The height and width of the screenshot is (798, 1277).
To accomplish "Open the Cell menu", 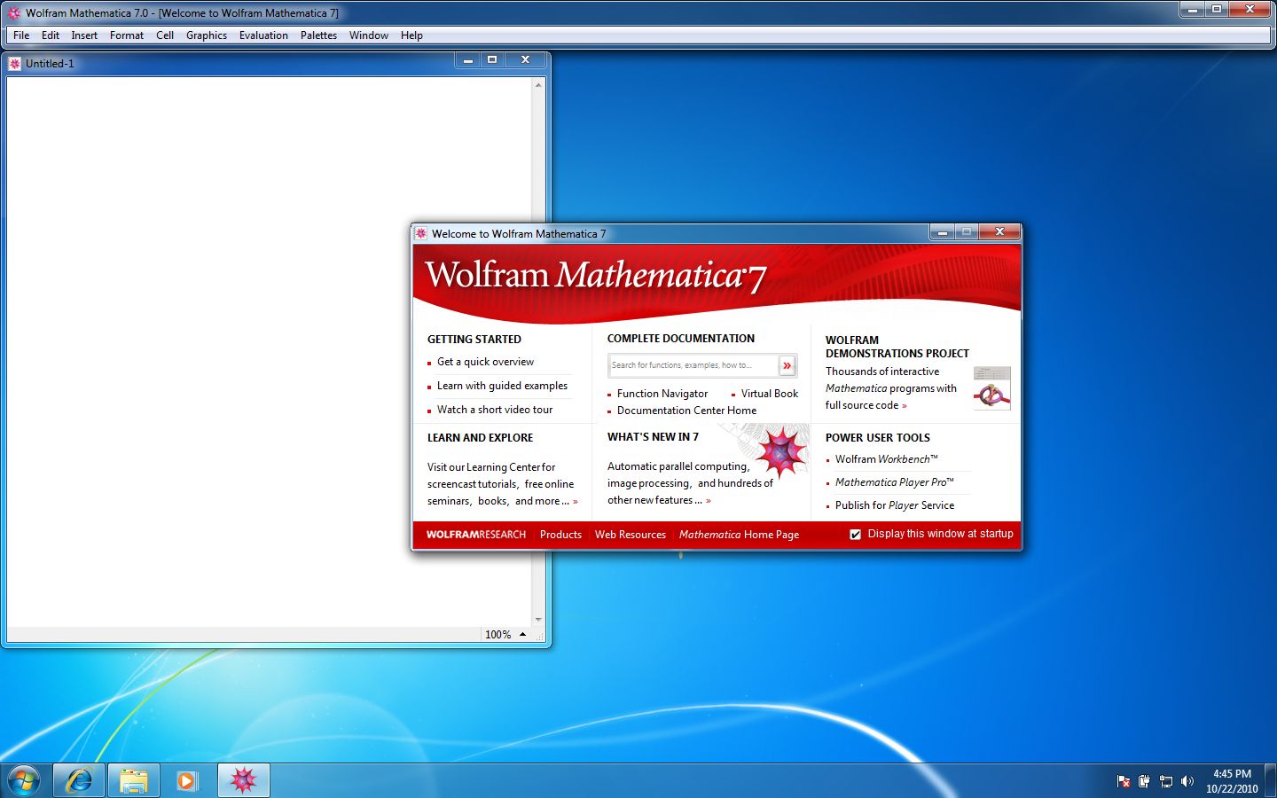I will [165, 35].
